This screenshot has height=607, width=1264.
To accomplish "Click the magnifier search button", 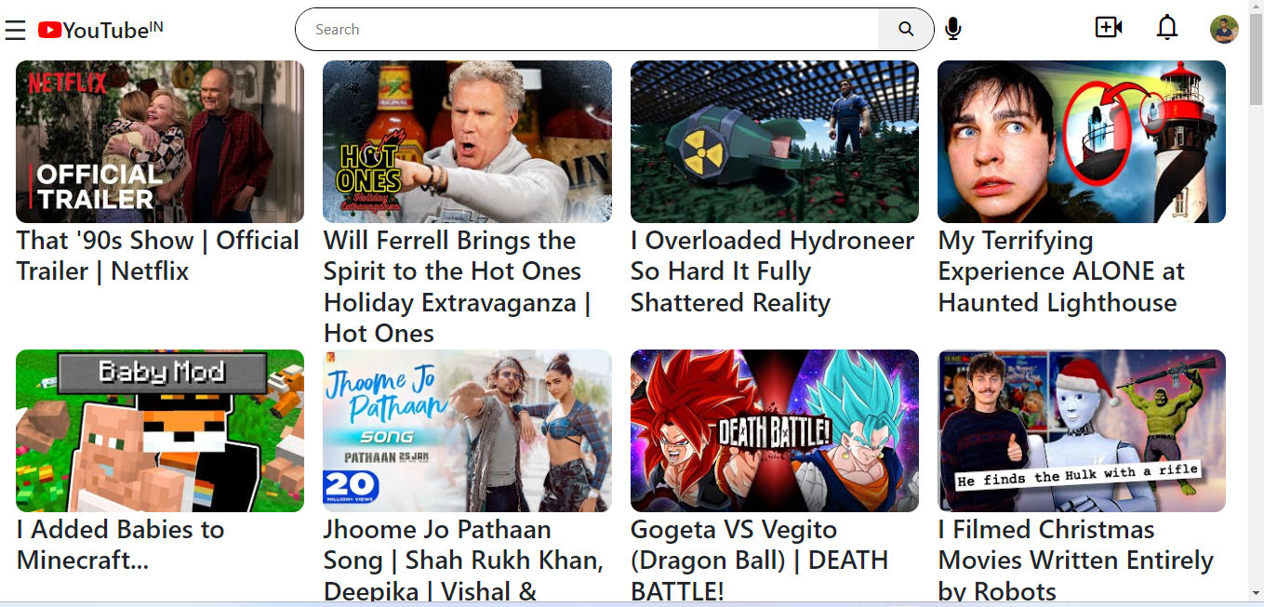I will tap(906, 30).
